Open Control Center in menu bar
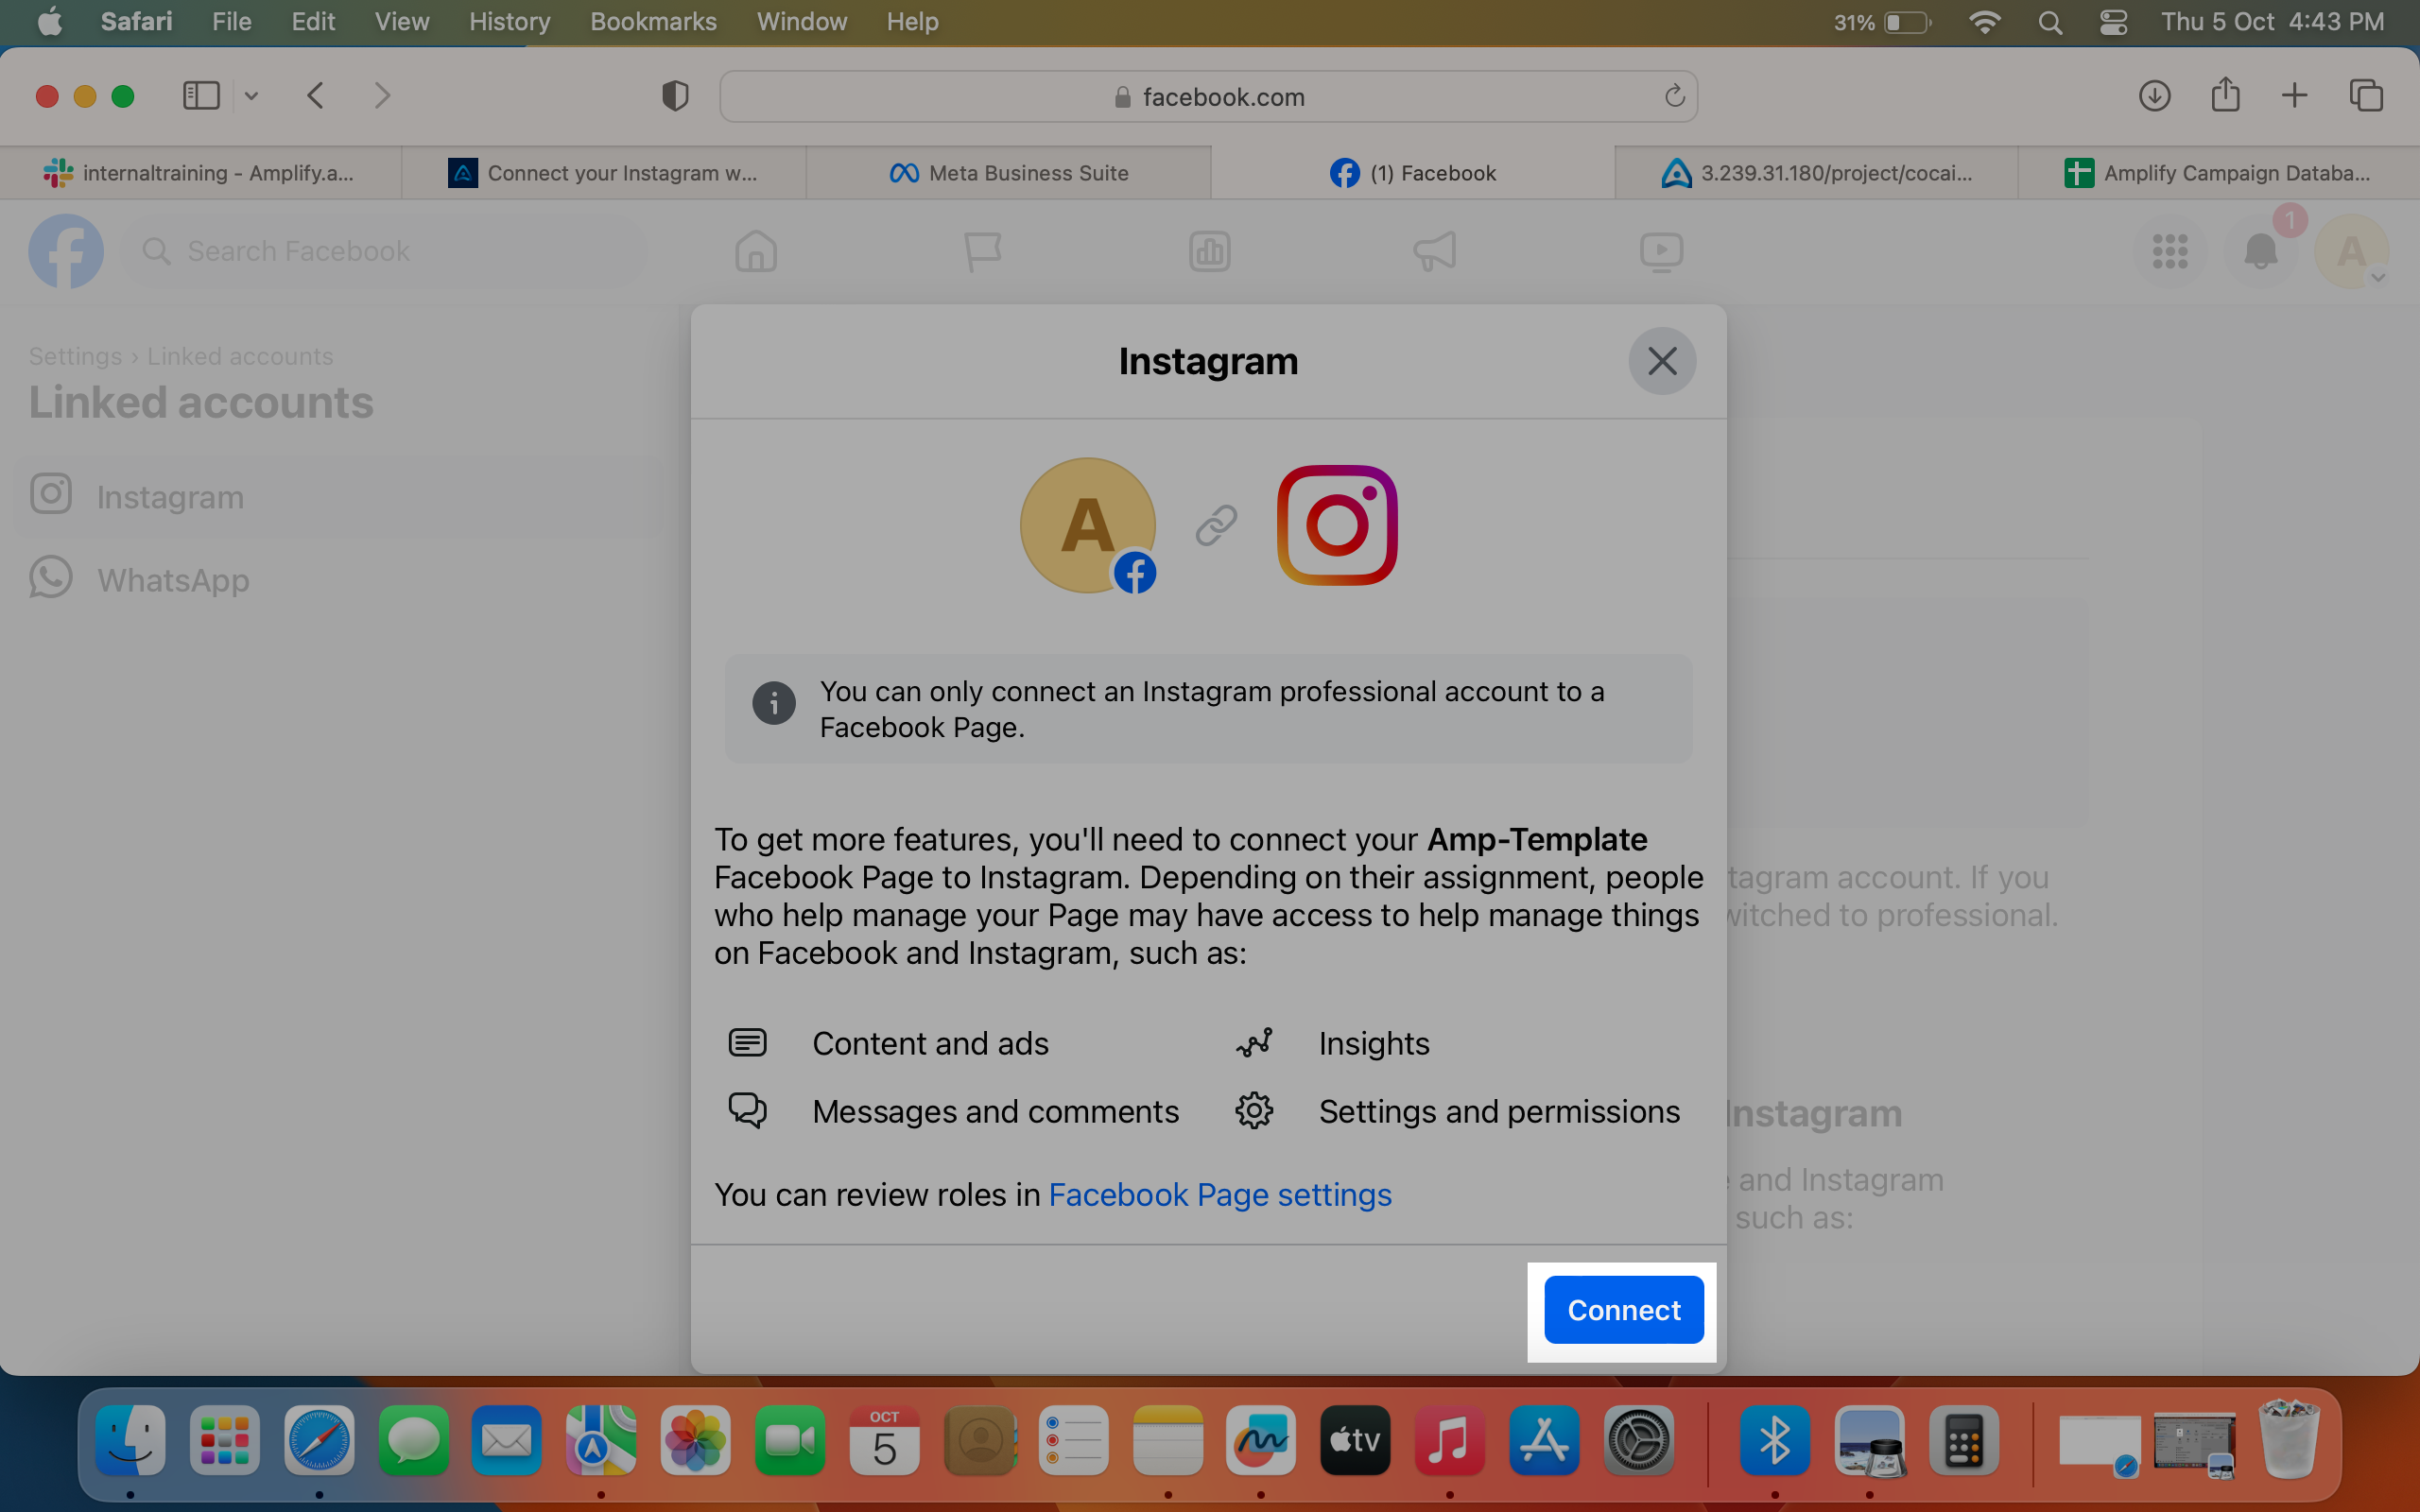Image resolution: width=2420 pixels, height=1512 pixels. [x=2113, y=21]
